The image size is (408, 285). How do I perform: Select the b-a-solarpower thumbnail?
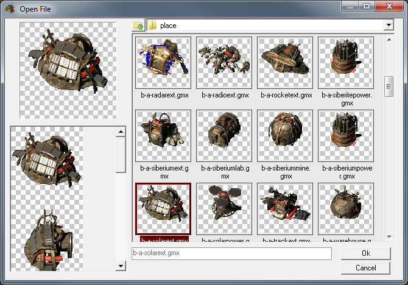coord(224,208)
